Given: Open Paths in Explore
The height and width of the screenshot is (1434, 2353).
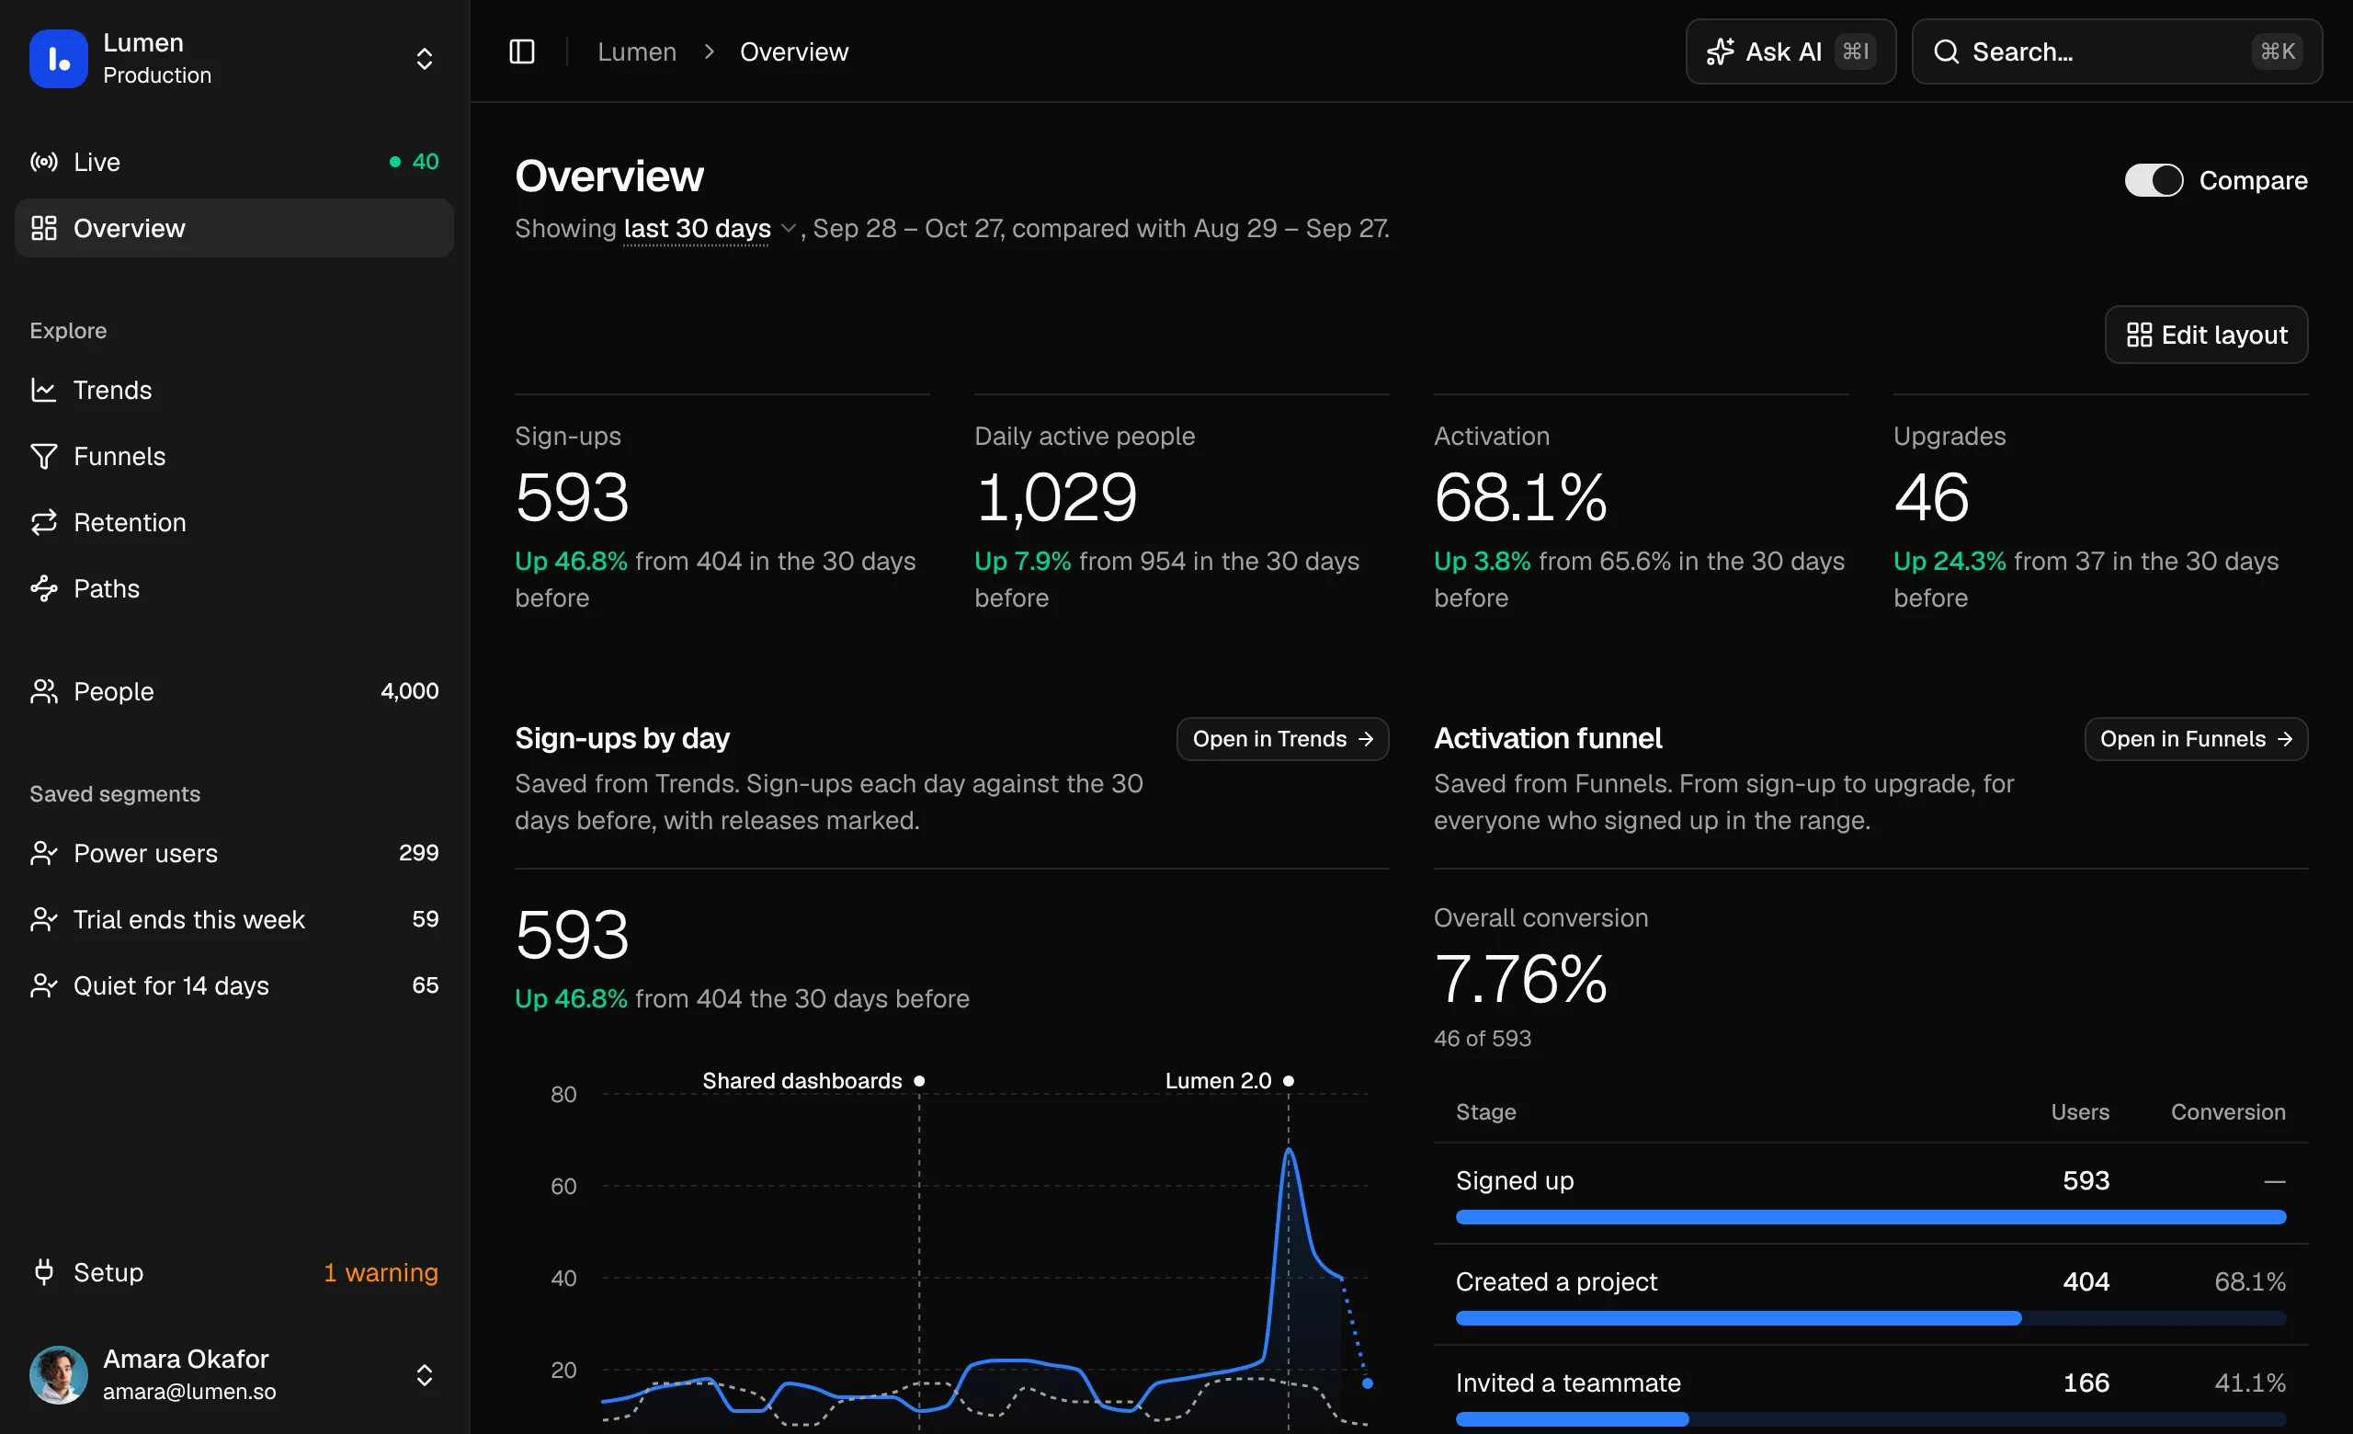Looking at the screenshot, I should click(x=234, y=588).
